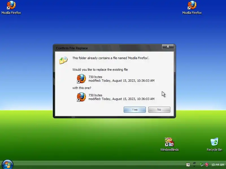Image resolution: width=226 pixels, height=169 pixels.
Task: Decline the file replace with No
Action: coord(159,110)
